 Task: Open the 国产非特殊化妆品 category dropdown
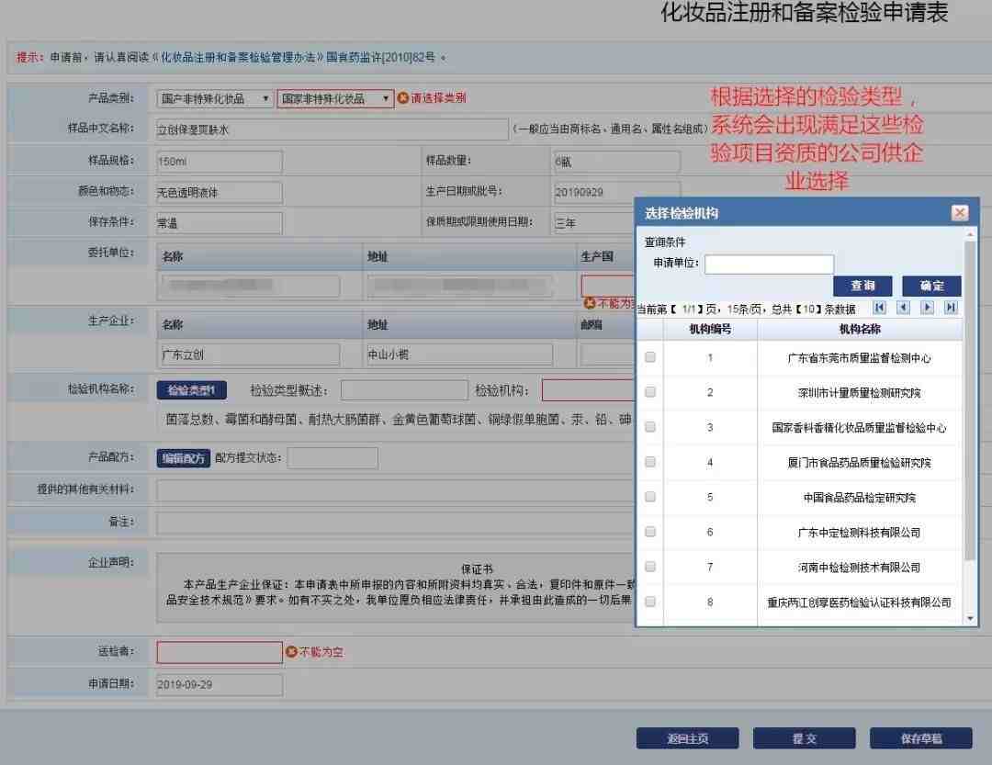tap(214, 98)
